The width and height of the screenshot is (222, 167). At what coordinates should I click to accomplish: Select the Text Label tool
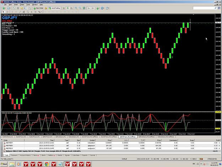[36, 12]
